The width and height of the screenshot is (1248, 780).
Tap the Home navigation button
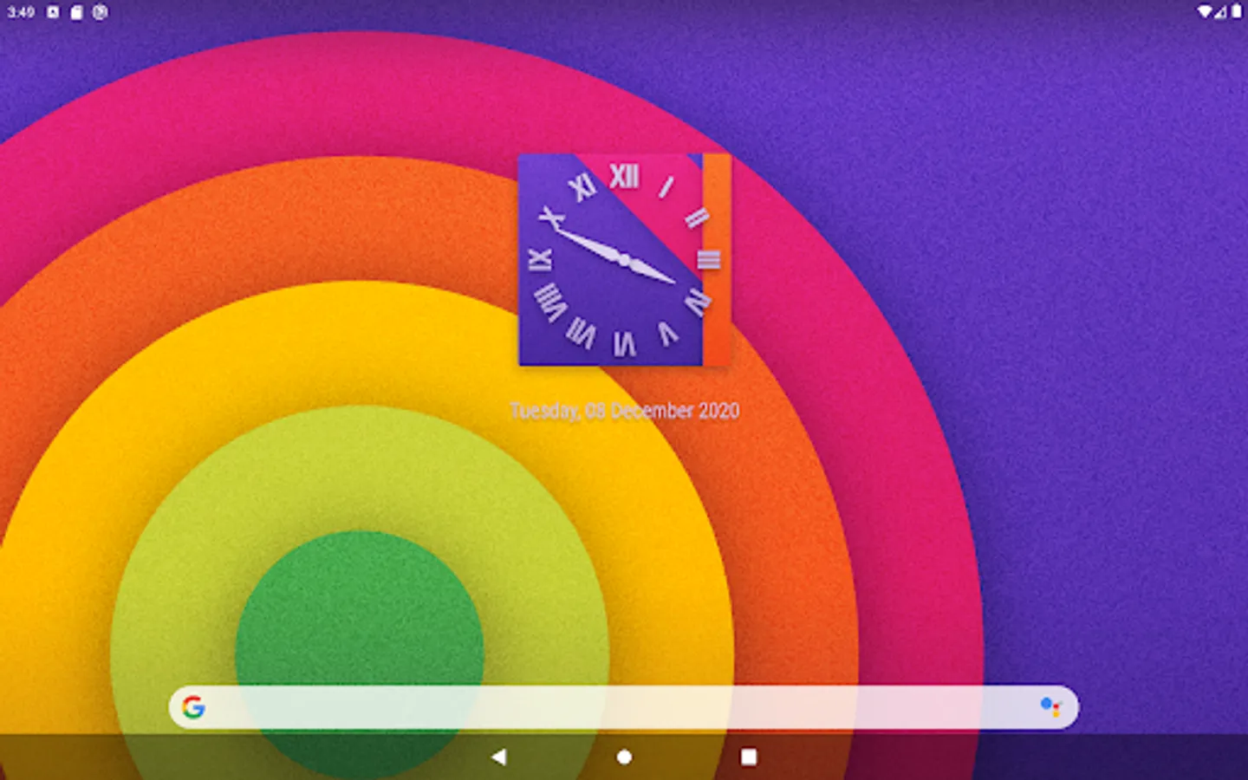click(624, 757)
